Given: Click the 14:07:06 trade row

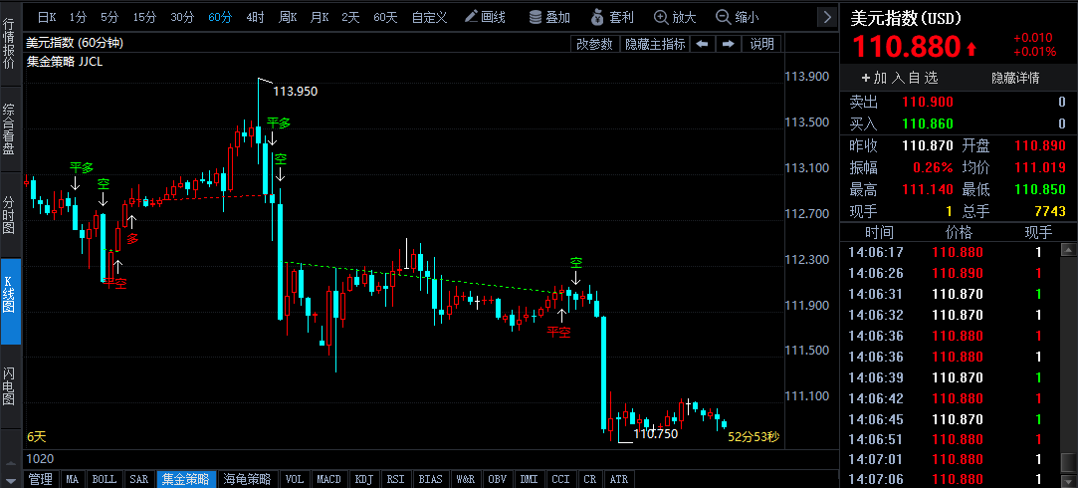Looking at the screenshot, I should tap(952, 479).
